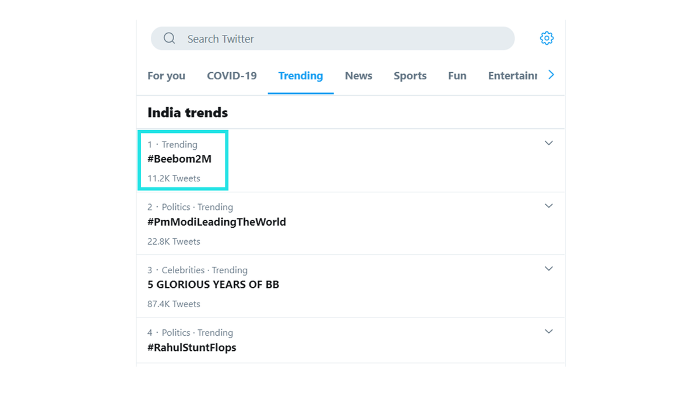The image size is (699, 394).
Task: Click the 11.2K Tweets count
Action: tap(174, 178)
